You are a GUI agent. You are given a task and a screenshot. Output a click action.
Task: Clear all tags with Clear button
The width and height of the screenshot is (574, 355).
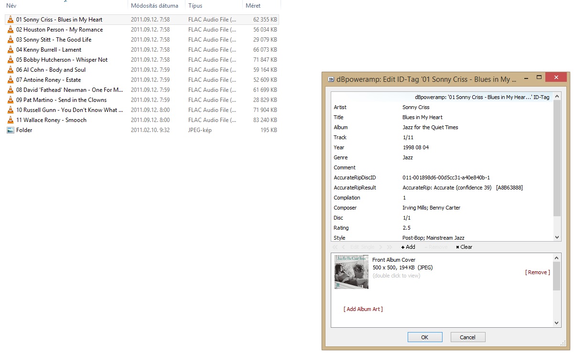[464, 247]
